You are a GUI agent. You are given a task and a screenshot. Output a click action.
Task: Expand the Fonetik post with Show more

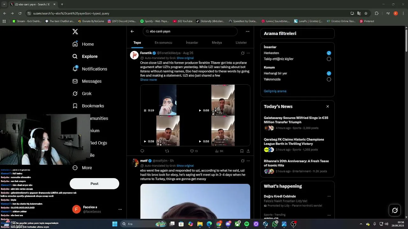(x=149, y=80)
